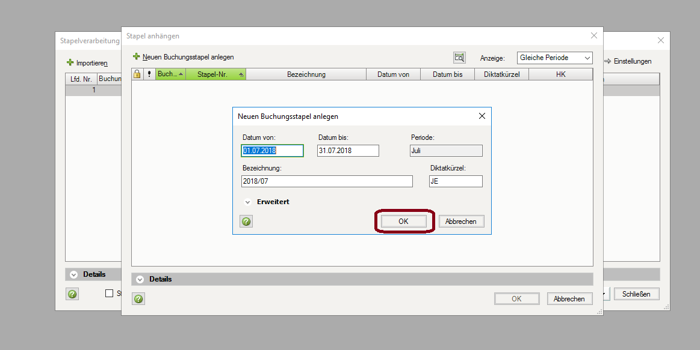Click the lock icon column header
This screenshot has height=350, width=700.
click(x=137, y=74)
